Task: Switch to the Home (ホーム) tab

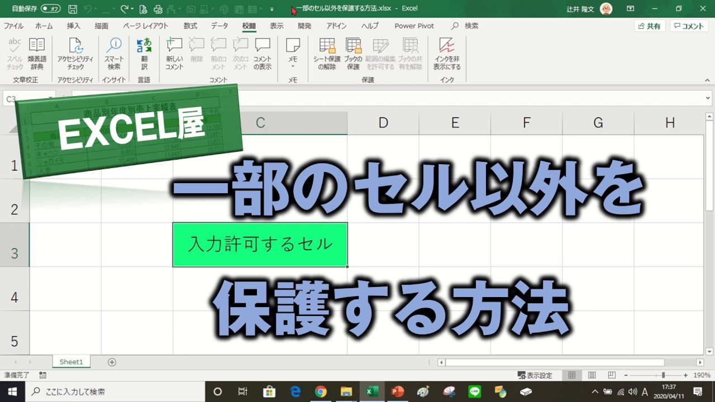Action: tap(44, 26)
